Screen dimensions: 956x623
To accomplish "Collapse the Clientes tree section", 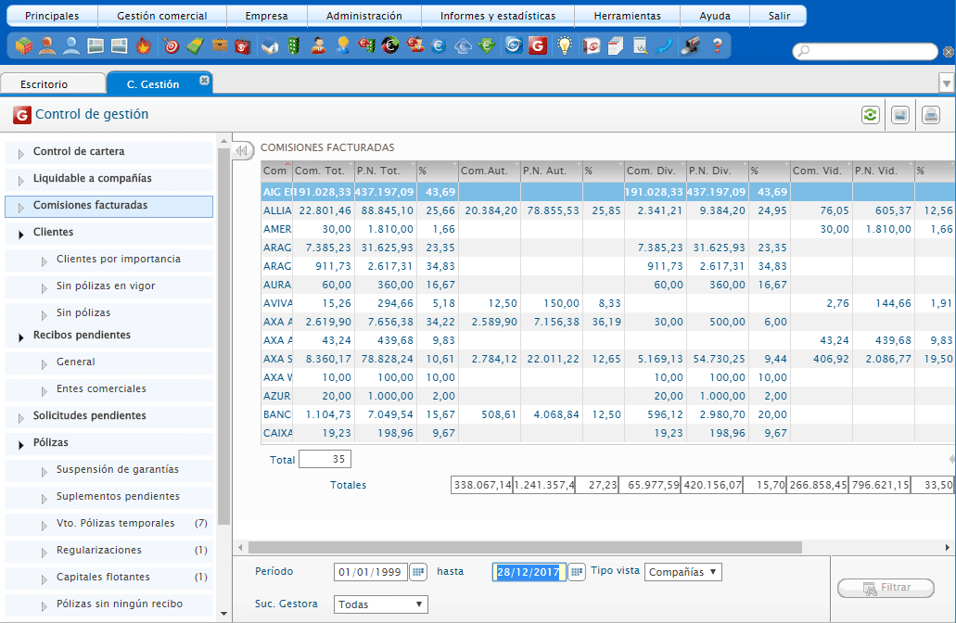I will point(21,234).
